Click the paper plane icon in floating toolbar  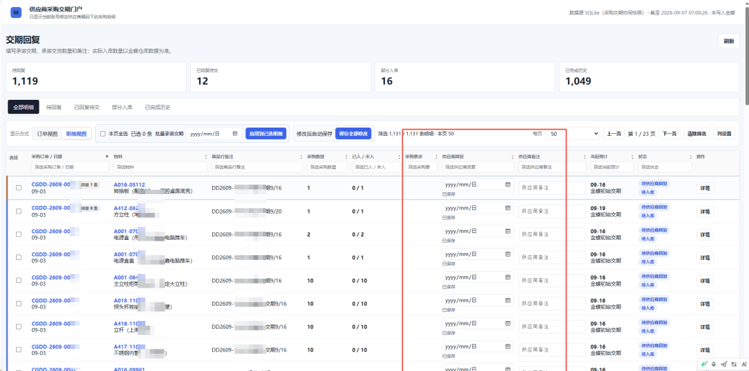coord(723,364)
